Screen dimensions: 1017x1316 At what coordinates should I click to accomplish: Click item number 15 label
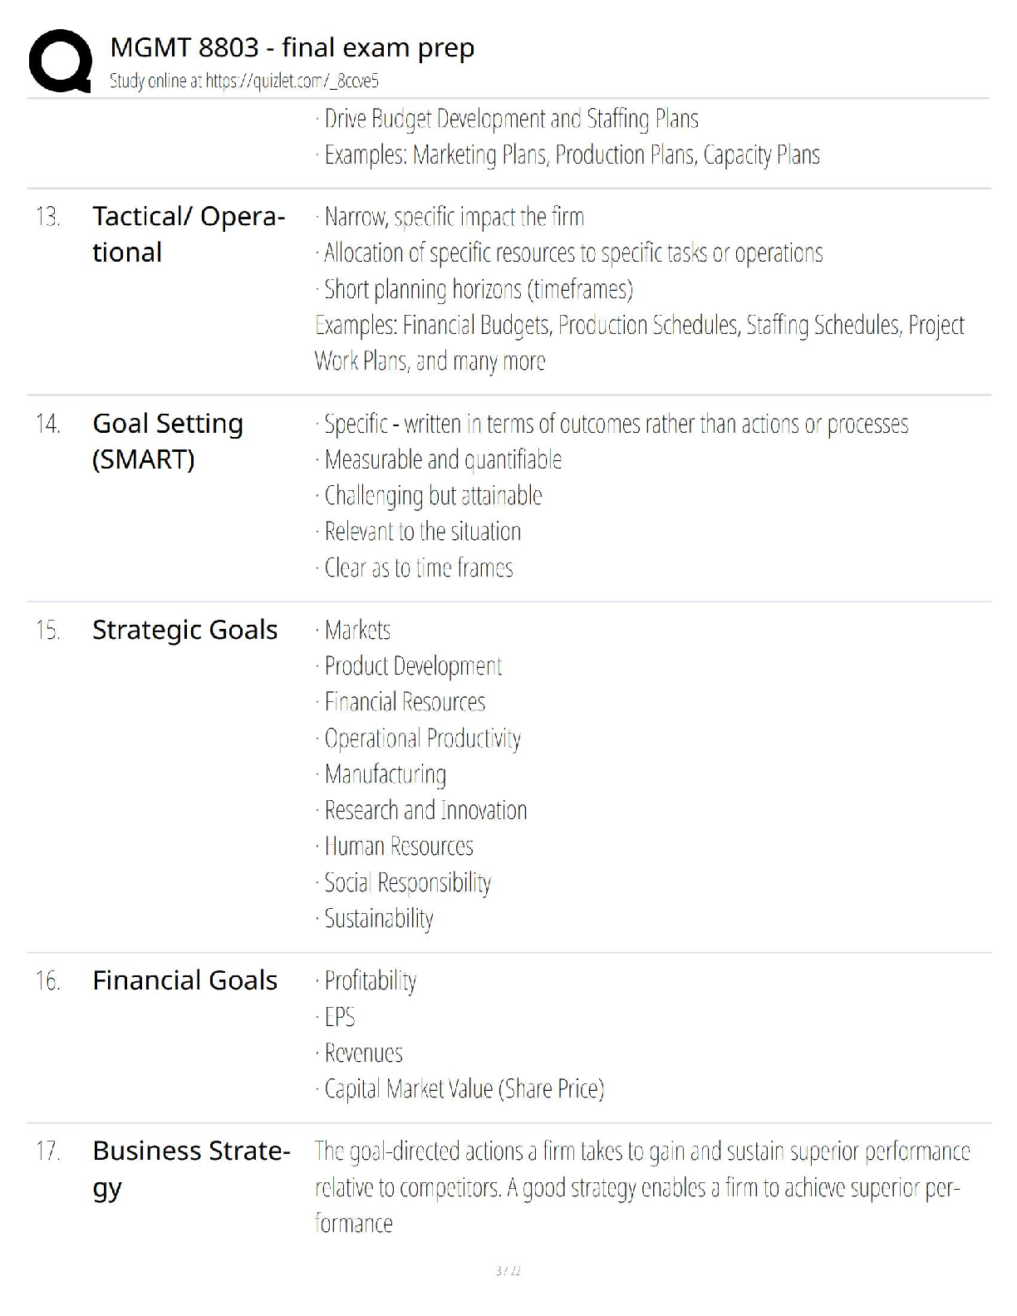click(48, 631)
